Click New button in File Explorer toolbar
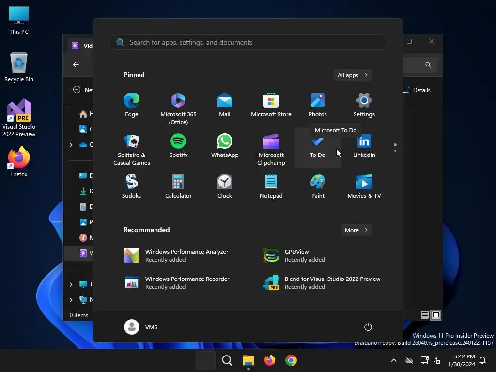 (83, 90)
